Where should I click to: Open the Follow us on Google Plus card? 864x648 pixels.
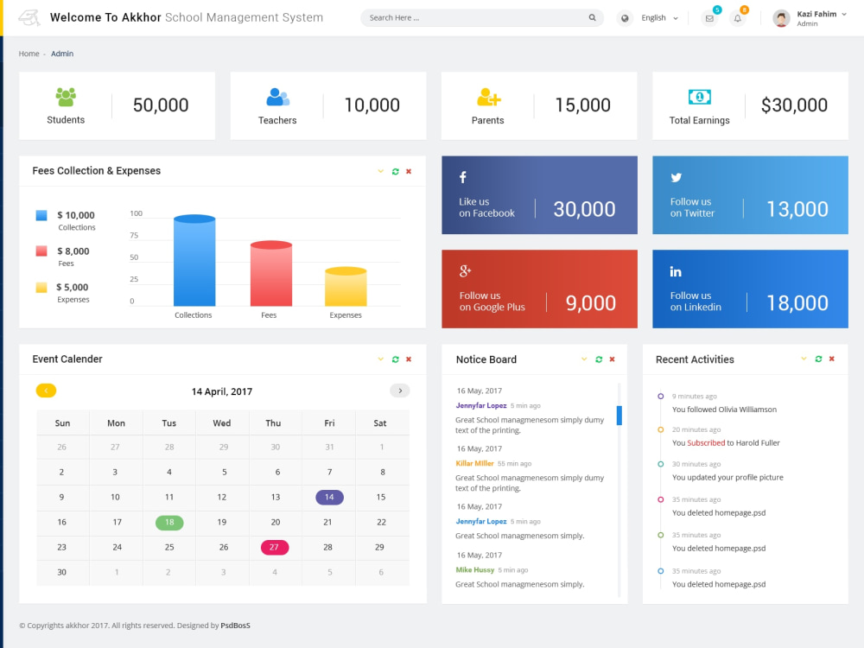(x=539, y=289)
